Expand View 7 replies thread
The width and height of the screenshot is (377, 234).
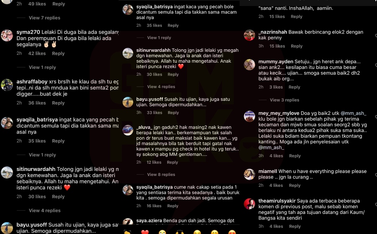coord(44,18)
